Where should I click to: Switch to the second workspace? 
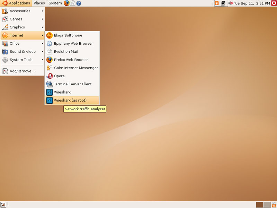click(x=267, y=205)
